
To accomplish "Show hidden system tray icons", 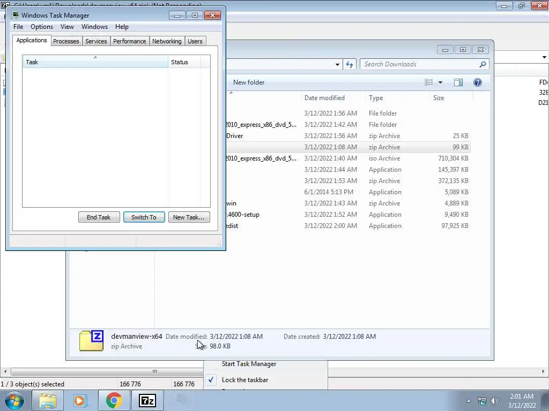I will tap(469, 401).
